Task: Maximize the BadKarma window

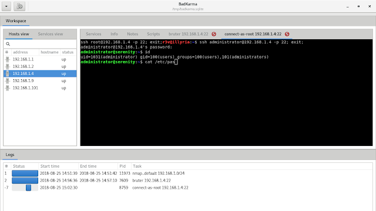Action: (358, 6)
